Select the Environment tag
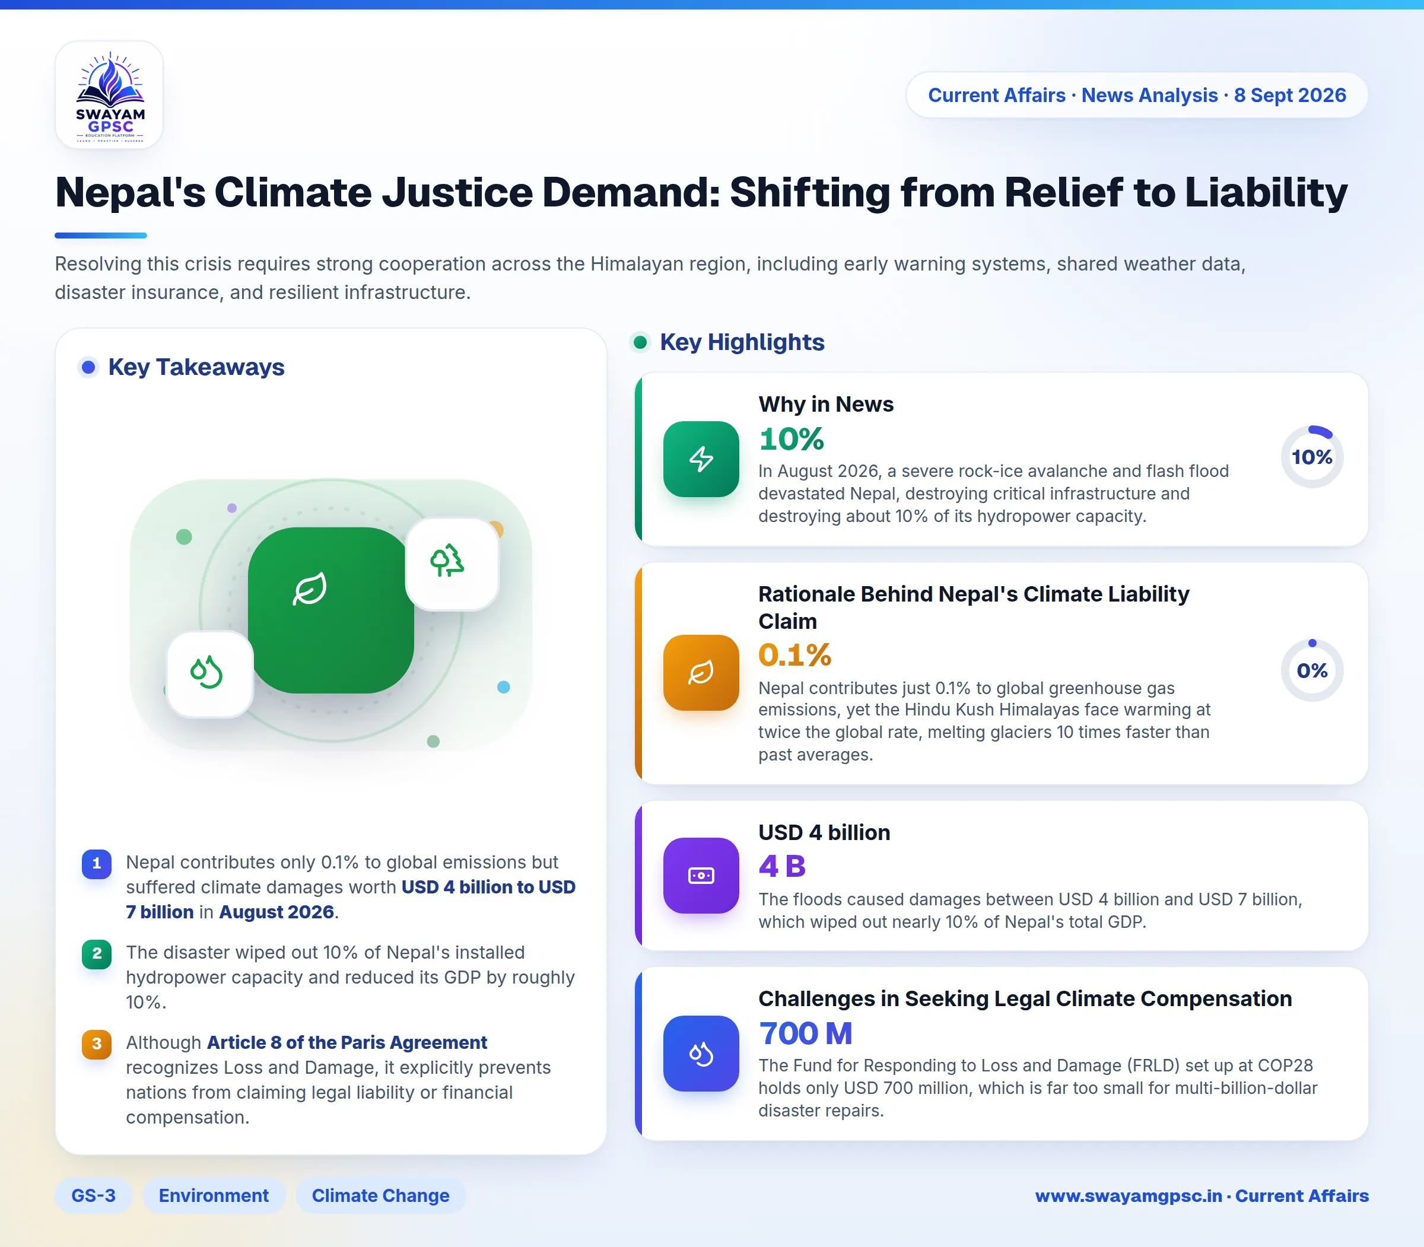This screenshot has height=1247, width=1424. [214, 1195]
